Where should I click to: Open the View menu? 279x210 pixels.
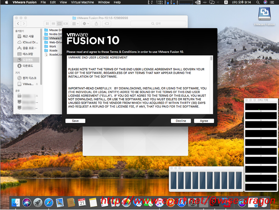click(63, 2)
